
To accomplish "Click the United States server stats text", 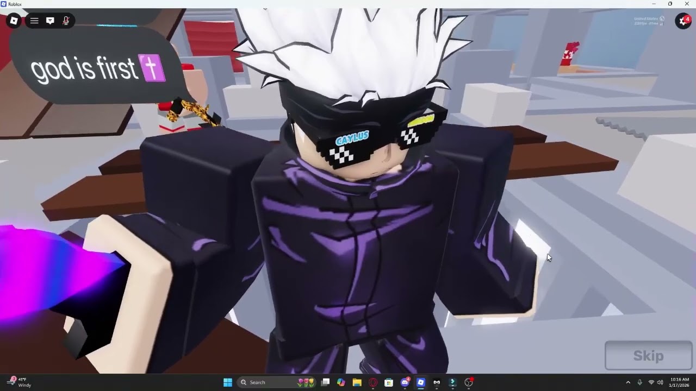I will tap(649, 21).
